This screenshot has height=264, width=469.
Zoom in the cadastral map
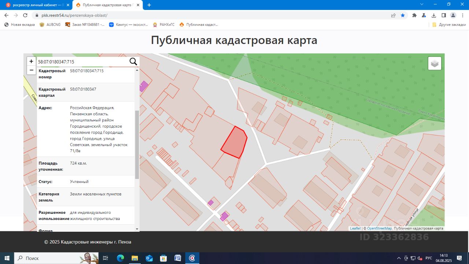(32, 61)
